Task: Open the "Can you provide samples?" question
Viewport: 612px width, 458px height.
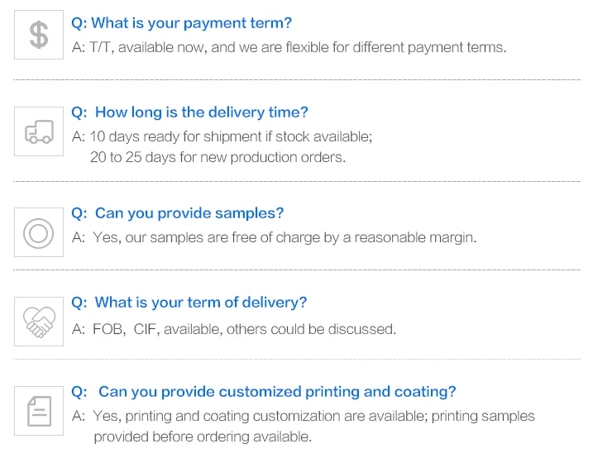Action: pyautogui.click(x=178, y=213)
